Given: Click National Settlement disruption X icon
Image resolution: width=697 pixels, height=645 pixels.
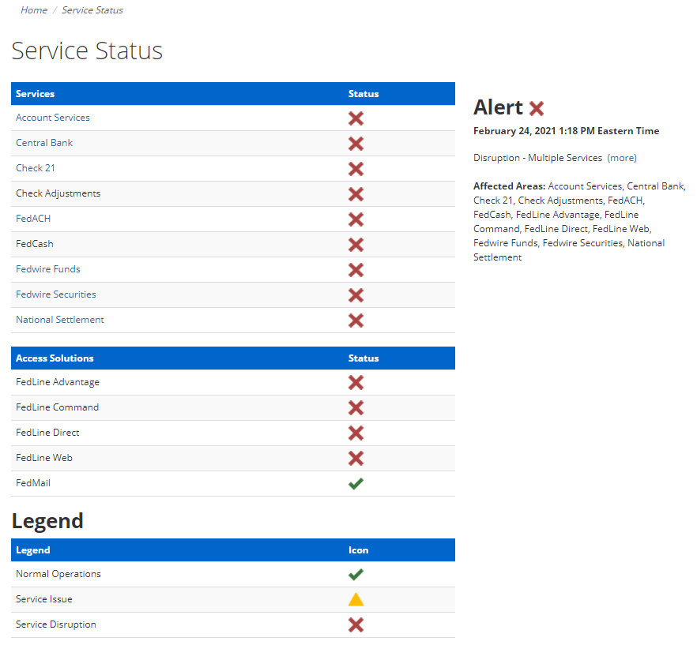Looking at the screenshot, I should coord(356,321).
